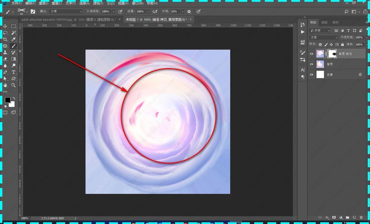Select the Move tool

(x=5, y=26)
